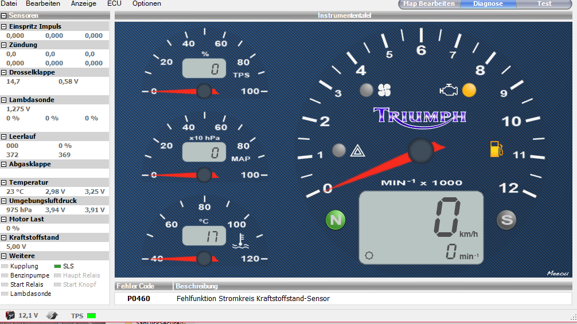Click the green TPS status indicator
The height and width of the screenshot is (324, 577).
click(91, 315)
